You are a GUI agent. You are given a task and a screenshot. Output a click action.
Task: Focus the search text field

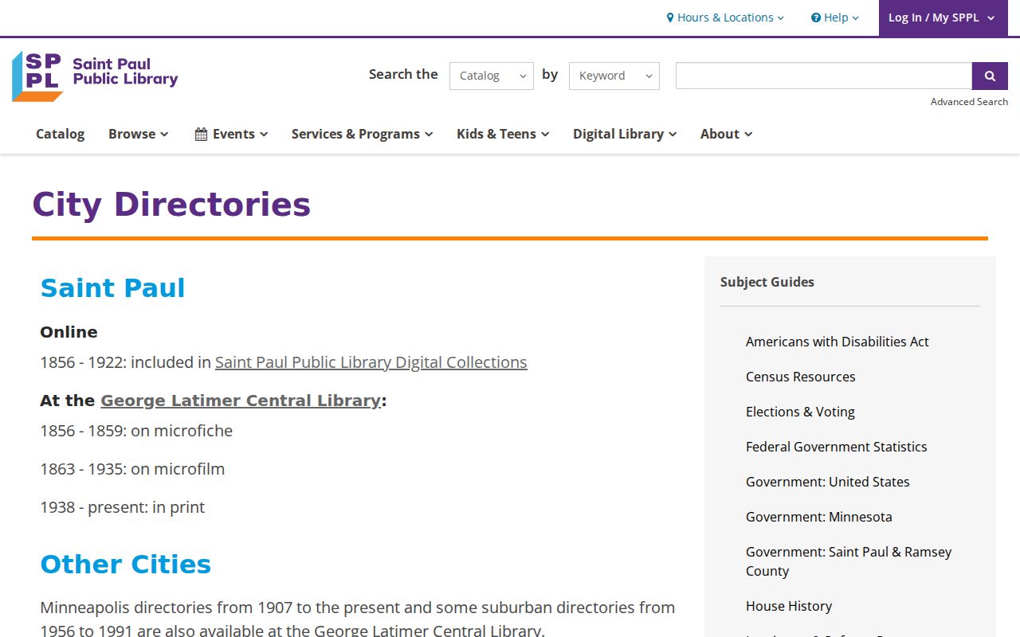pyautogui.click(x=824, y=76)
